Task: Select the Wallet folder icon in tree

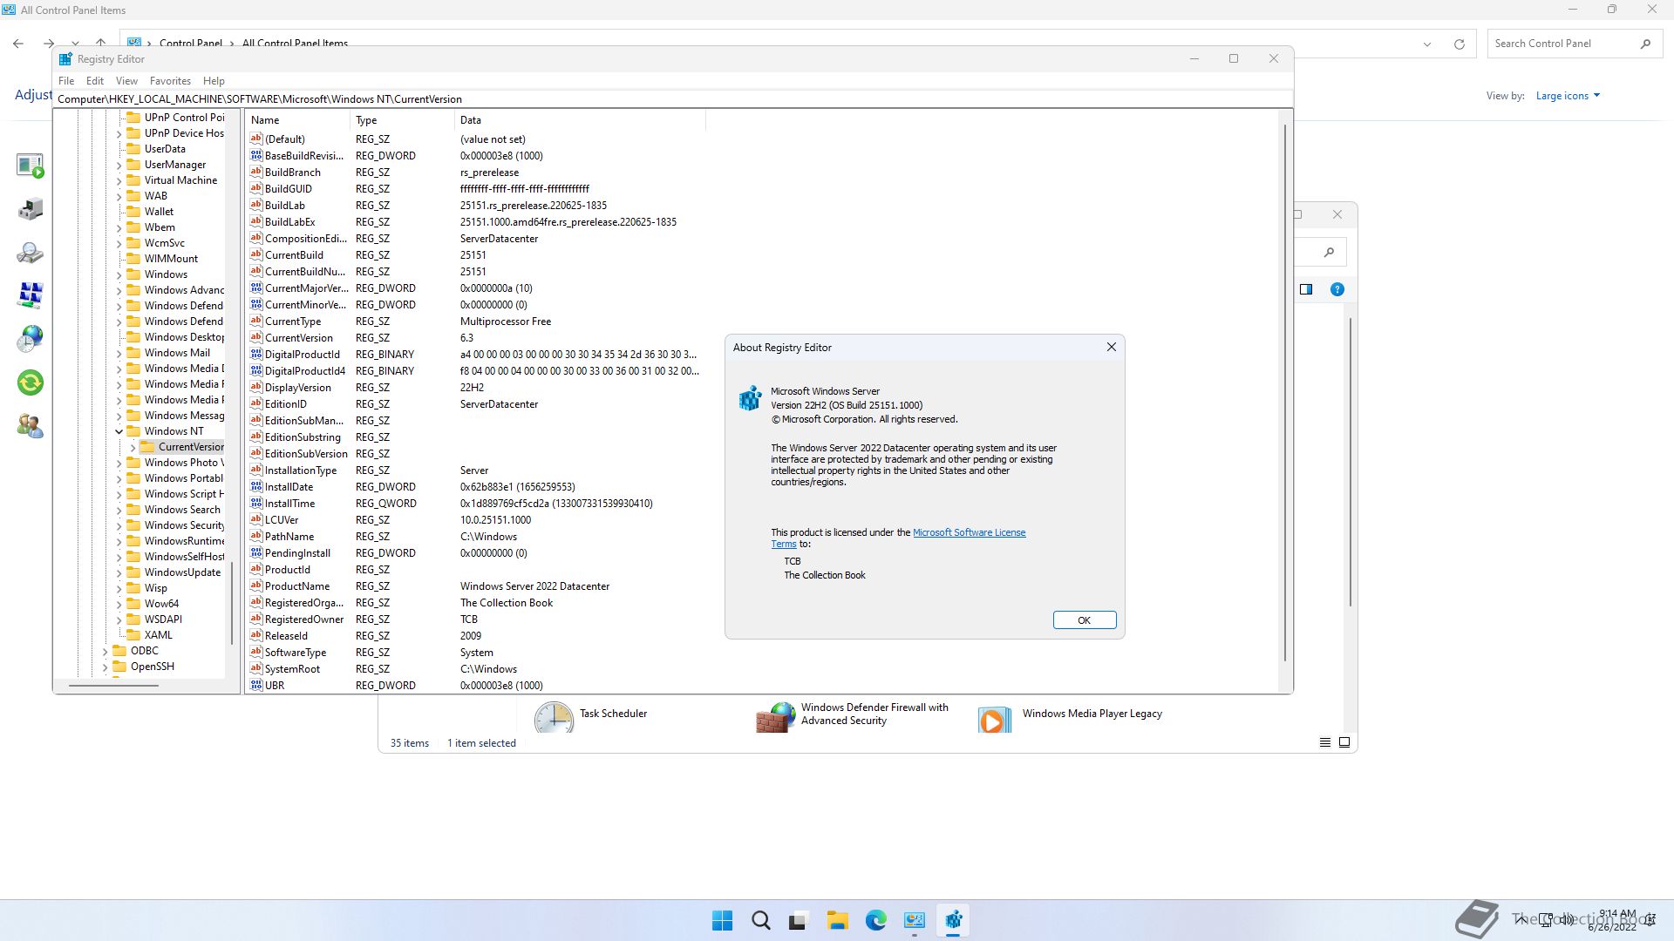Action: click(x=133, y=212)
